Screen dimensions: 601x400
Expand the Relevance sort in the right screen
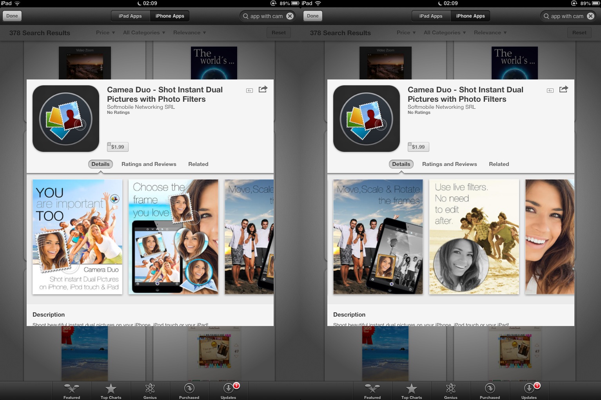[490, 32]
